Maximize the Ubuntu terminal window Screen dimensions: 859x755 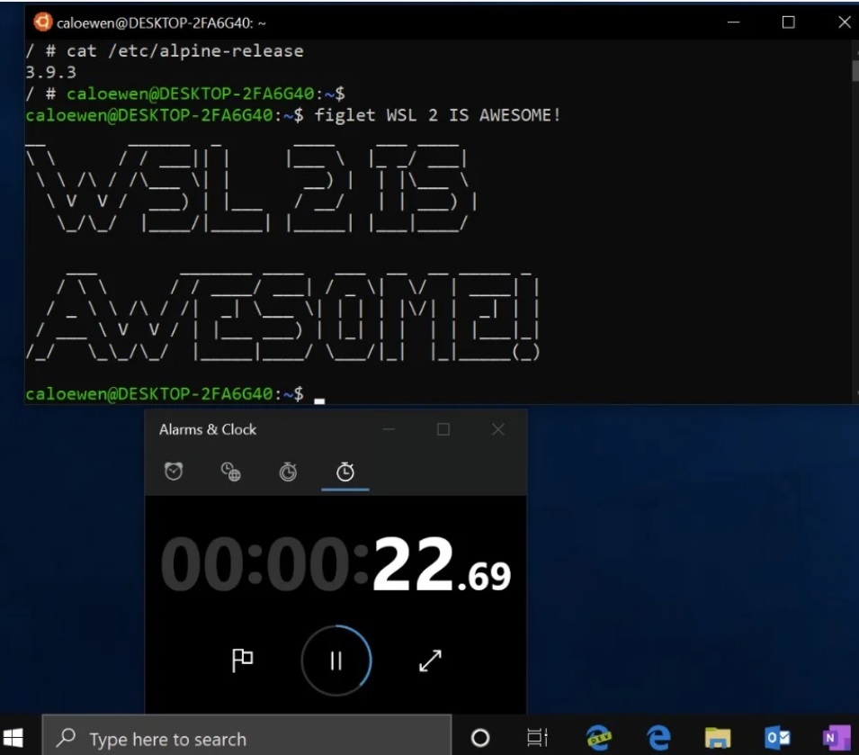tap(788, 22)
